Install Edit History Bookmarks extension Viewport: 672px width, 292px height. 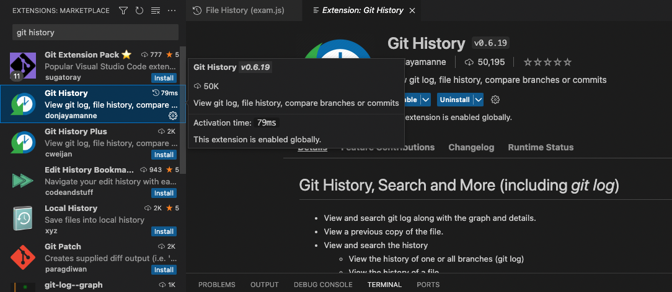(164, 193)
